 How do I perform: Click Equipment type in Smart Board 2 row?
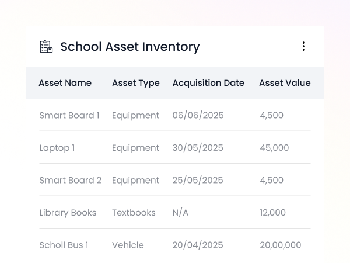135,181
